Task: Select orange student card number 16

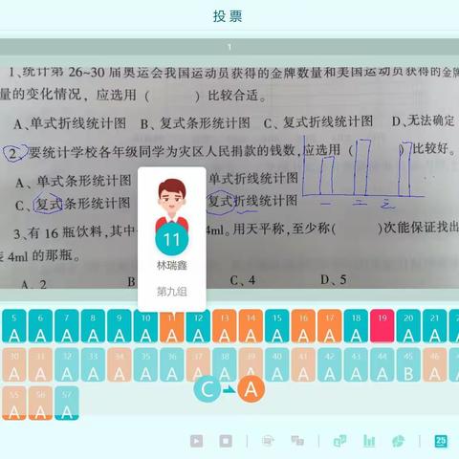Action: click(x=303, y=326)
